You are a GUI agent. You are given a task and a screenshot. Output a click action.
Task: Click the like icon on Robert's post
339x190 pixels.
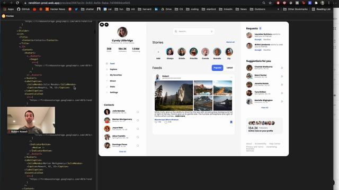[156, 122]
